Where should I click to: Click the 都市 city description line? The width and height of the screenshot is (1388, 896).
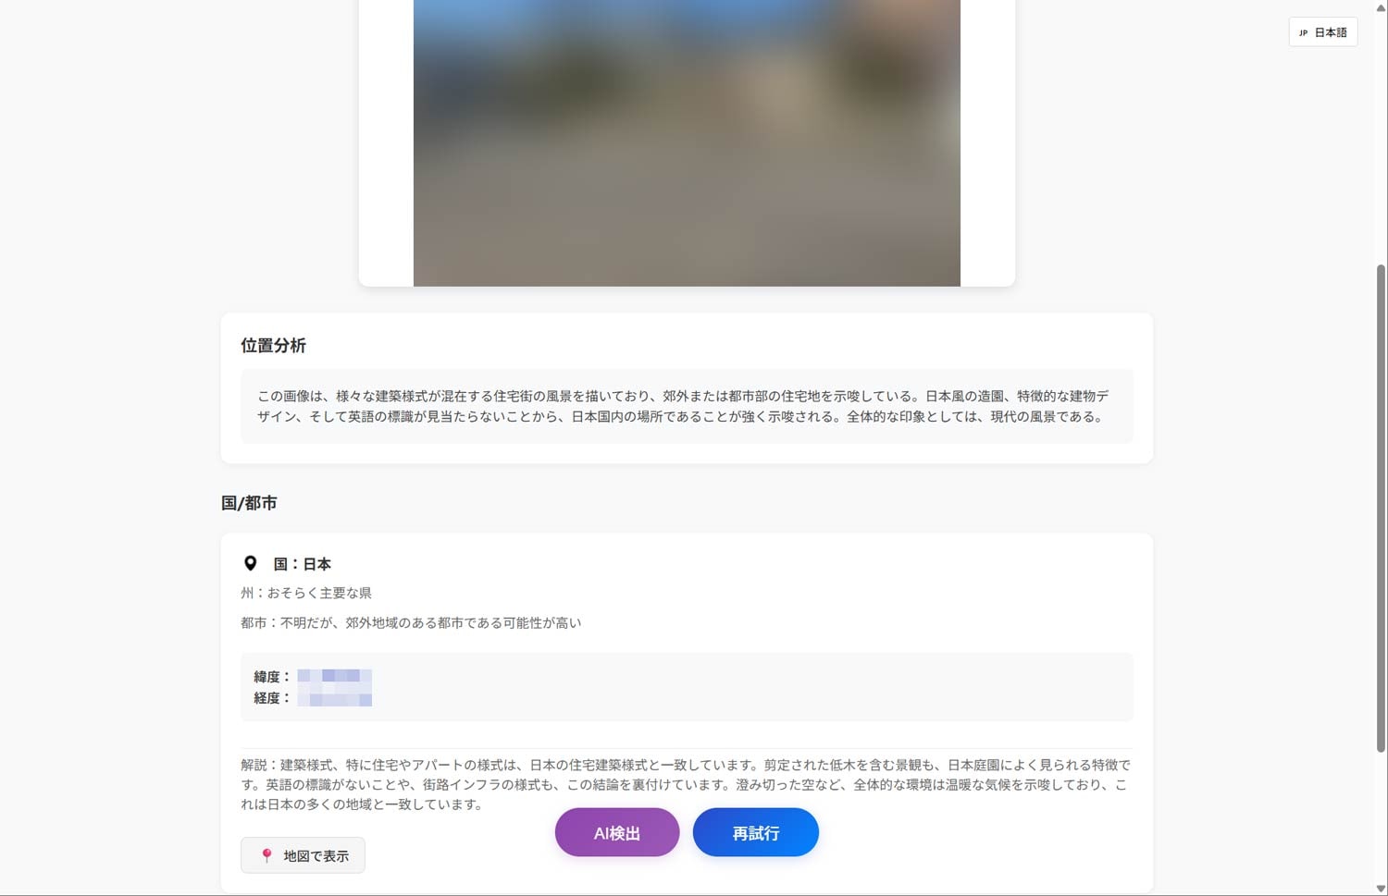[x=410, y=622]
